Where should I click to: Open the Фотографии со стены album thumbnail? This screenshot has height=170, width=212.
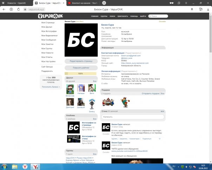[74, 139]
